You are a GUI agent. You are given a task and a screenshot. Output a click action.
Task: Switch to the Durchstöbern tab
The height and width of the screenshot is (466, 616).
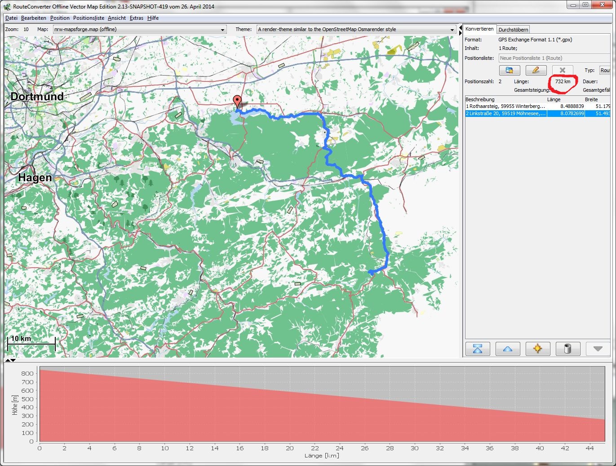coord(514,30)
